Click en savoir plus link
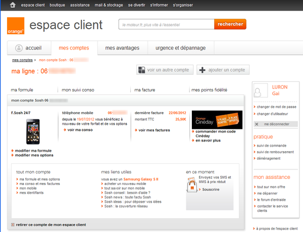The width and height of the screenshot is (303, 232). tap(208, 141)
